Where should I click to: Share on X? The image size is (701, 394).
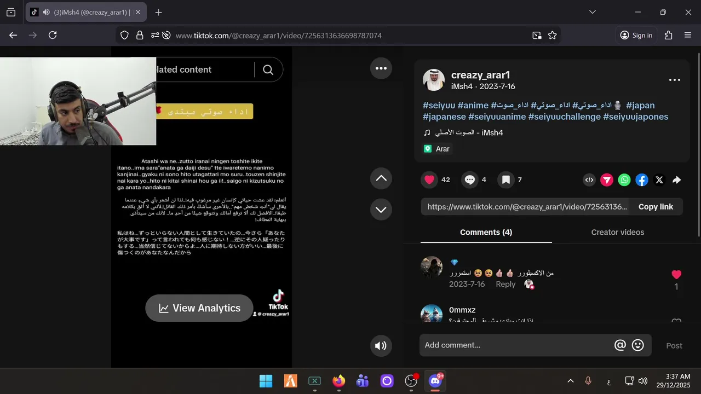click(659, 180)
